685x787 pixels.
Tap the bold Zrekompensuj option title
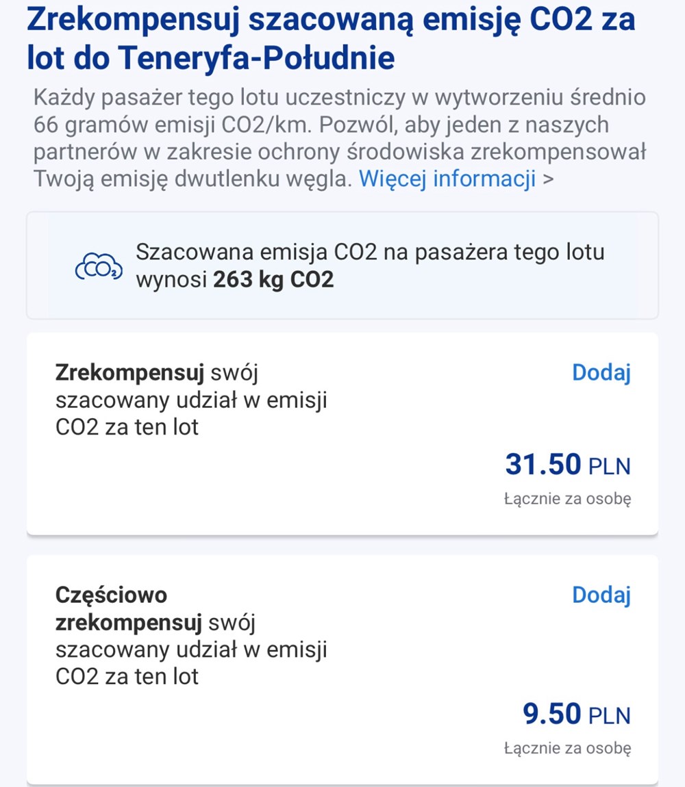tap(129, 373)
